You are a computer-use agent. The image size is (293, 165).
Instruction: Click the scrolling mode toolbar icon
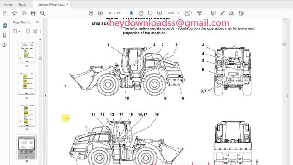click(200, 13)
